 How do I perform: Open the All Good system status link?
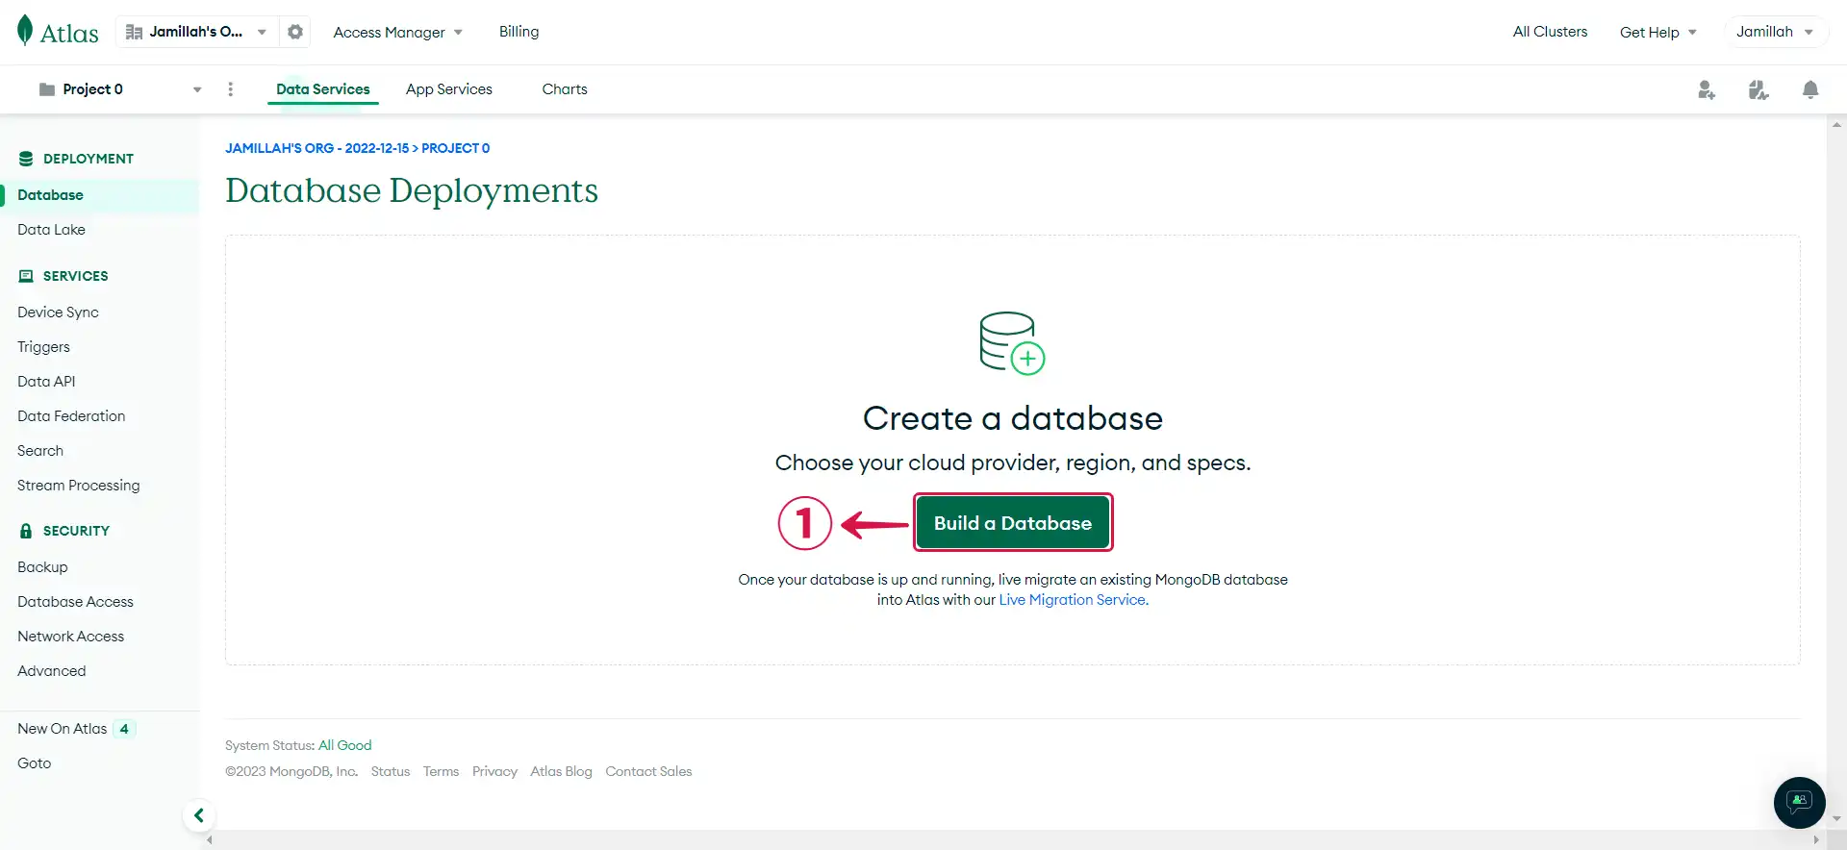[x=344, y=745]
